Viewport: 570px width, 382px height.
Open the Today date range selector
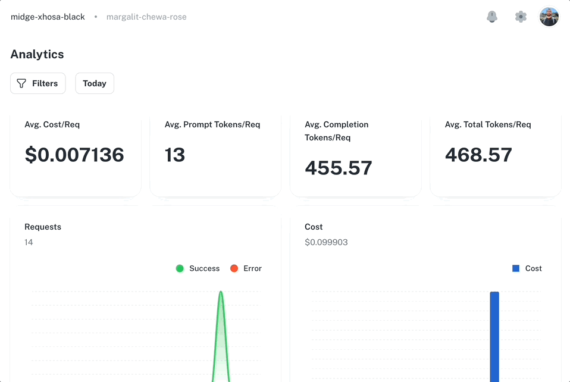click(x=94, y=83)
